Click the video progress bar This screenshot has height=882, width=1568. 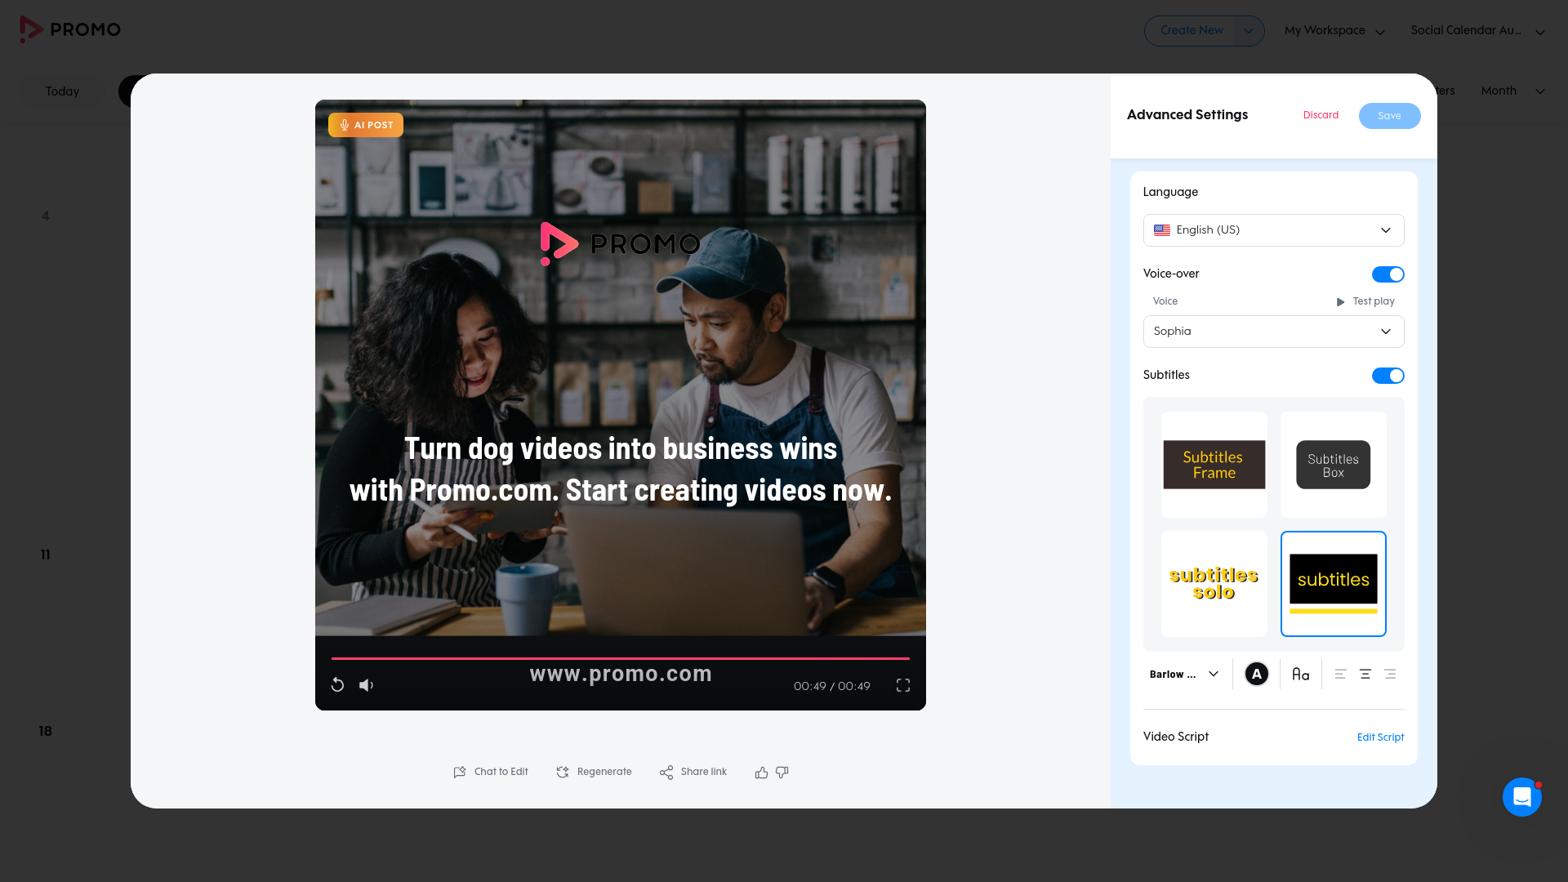[x=621, y=658]
